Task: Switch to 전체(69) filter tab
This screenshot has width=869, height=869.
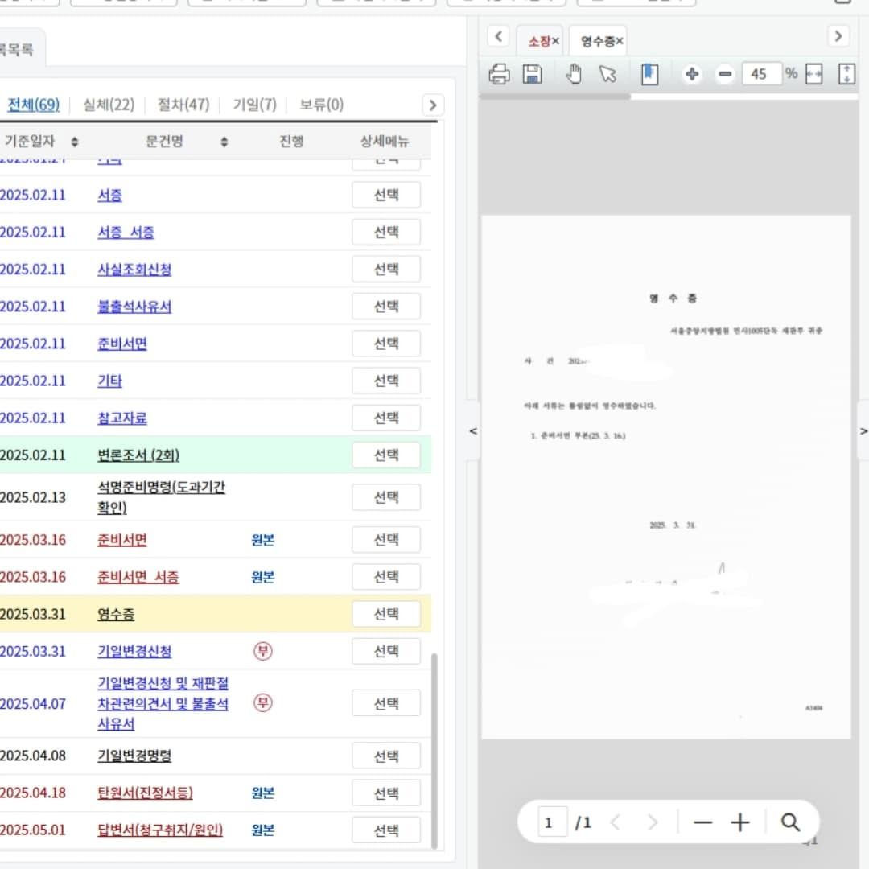Action: click(x=33, y=104)
